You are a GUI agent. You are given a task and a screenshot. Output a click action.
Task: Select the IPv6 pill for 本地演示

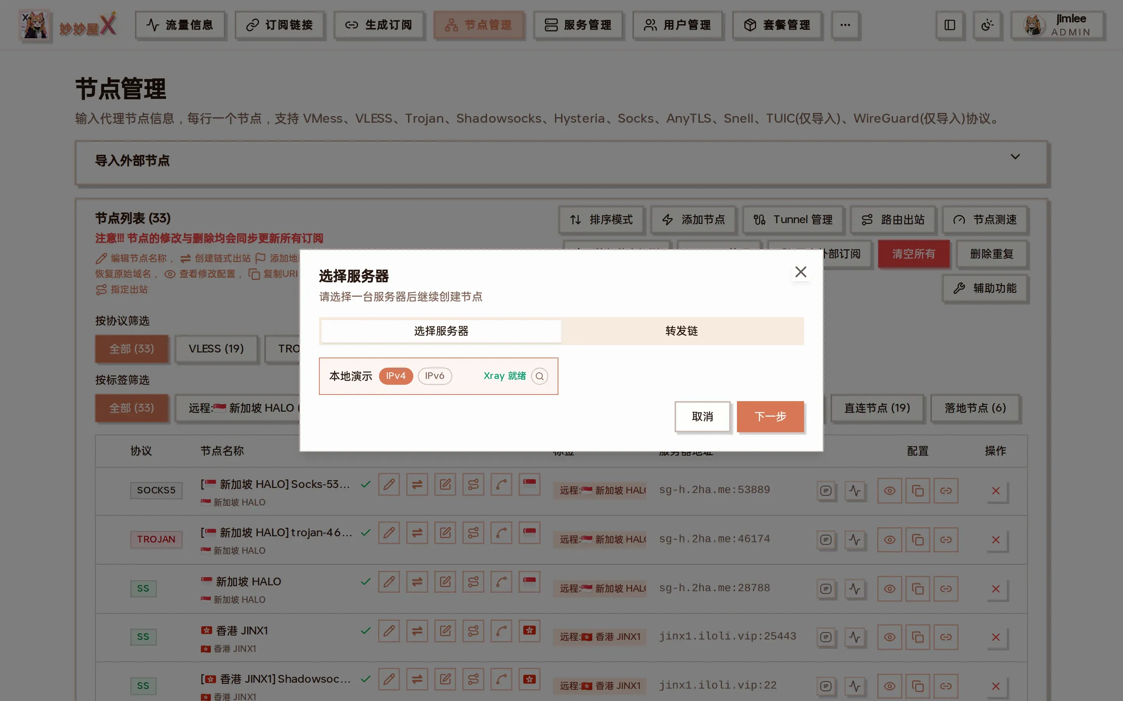point(435,375)
